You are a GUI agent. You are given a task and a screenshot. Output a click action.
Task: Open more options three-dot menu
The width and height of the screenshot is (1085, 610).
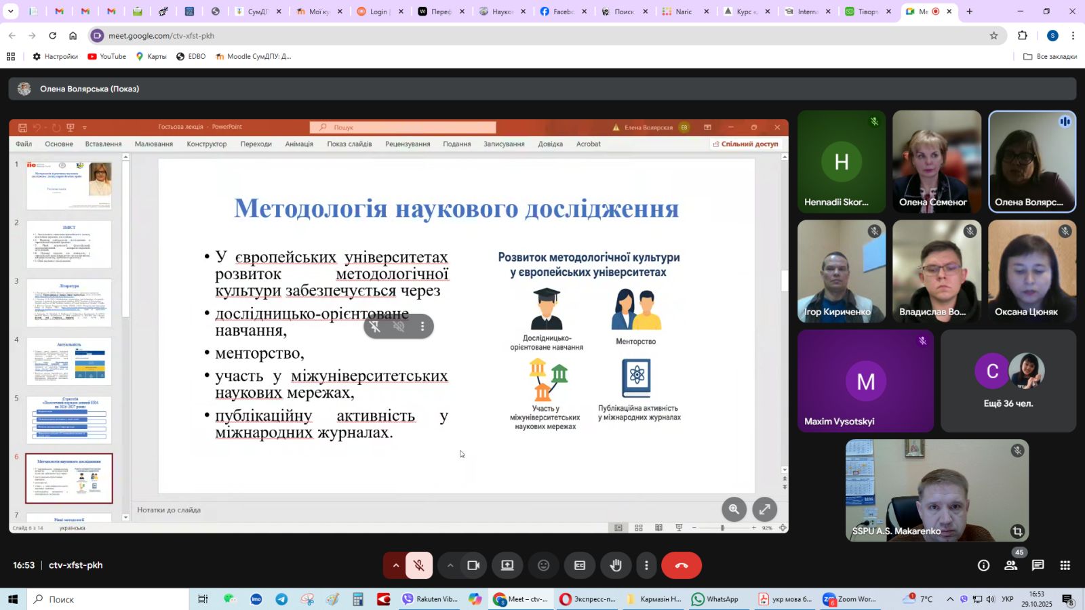pos(646,565)
